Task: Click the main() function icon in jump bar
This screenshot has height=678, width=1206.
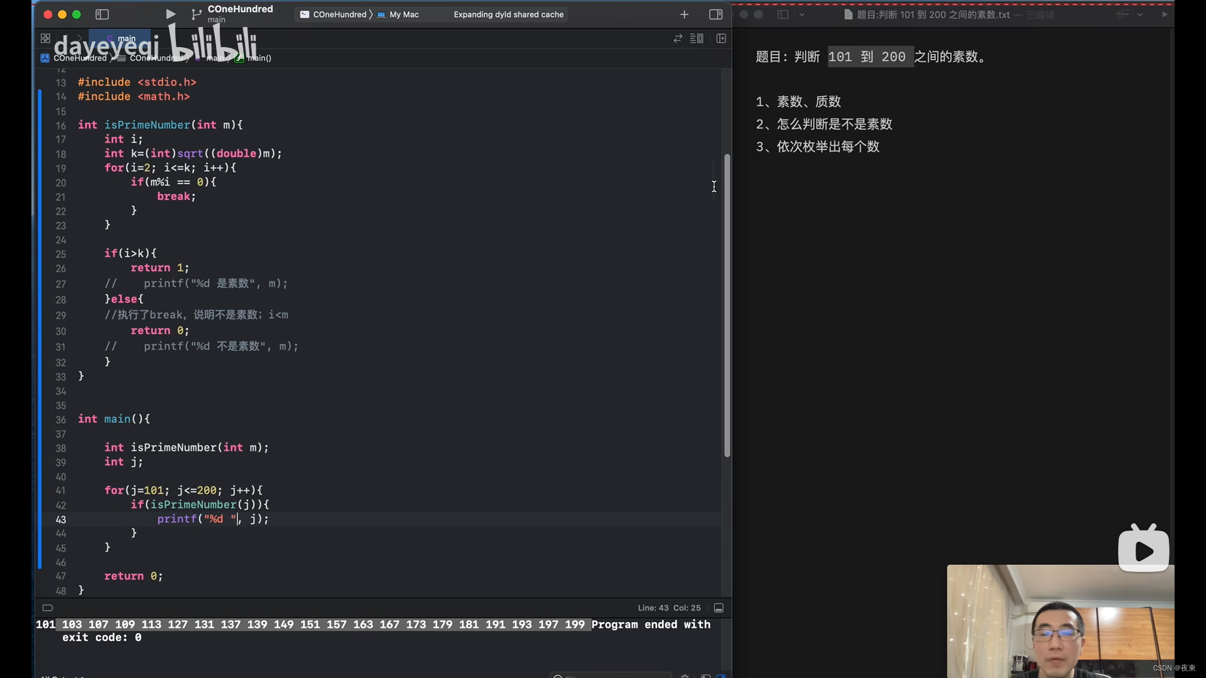Action: coord(240,58)
